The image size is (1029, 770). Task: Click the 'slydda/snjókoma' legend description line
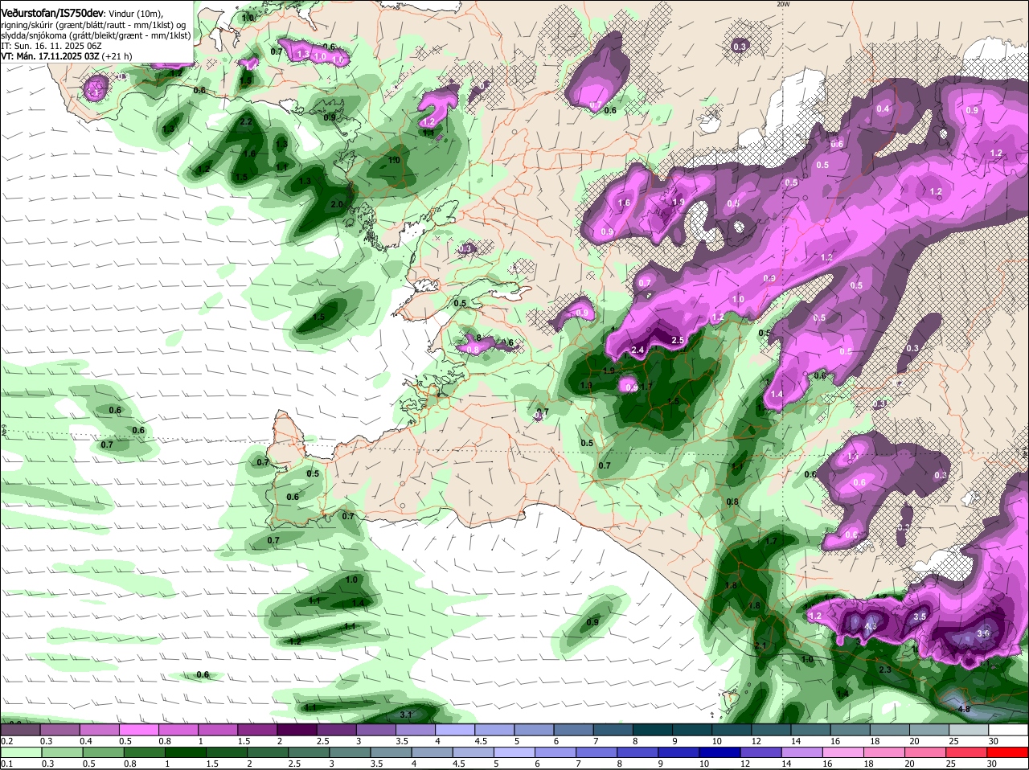[96, 35]
